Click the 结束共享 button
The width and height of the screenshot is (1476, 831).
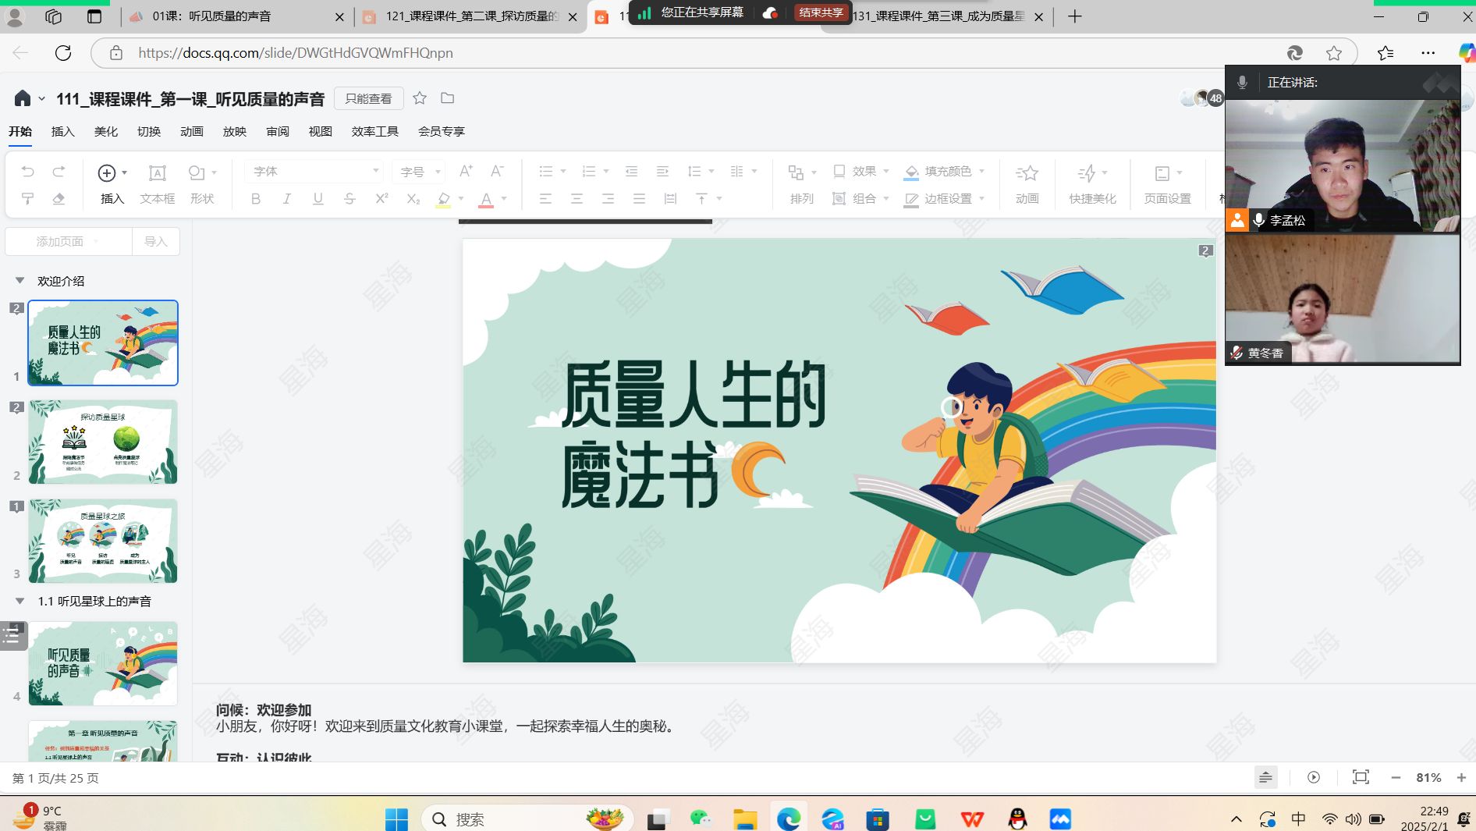[x=821, y=12]
